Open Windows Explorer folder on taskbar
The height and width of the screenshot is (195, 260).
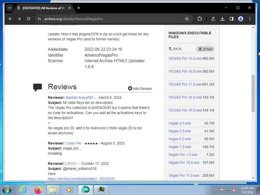(x=53, y=190)
